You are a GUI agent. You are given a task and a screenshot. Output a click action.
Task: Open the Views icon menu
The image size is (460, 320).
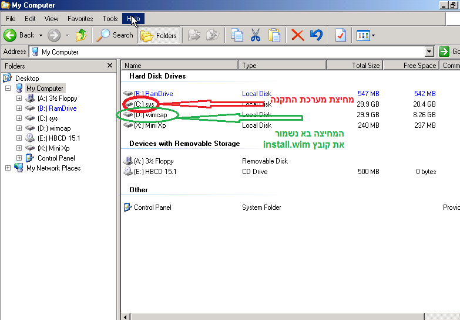[x=365, y=36]
